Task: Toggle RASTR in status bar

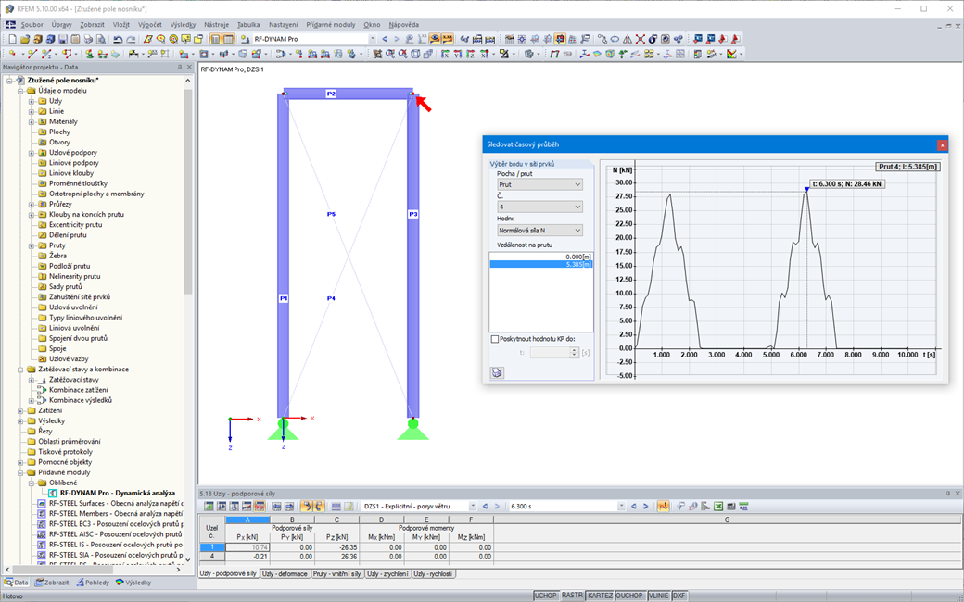Action: click(572, 596)
